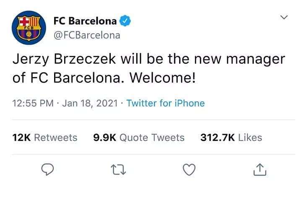Retweet using the retweet arrows icon

point(118,170)
